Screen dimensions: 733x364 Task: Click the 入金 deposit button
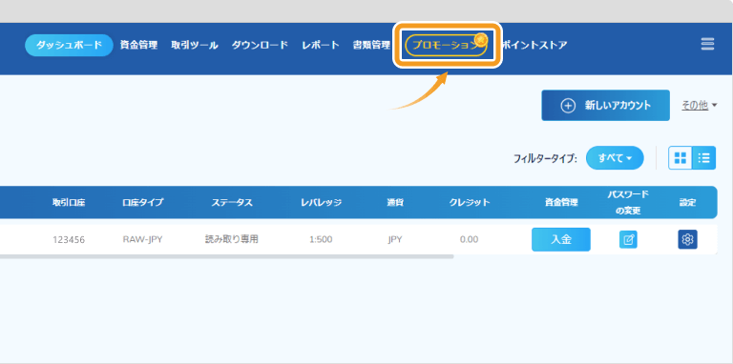(561, 239)
